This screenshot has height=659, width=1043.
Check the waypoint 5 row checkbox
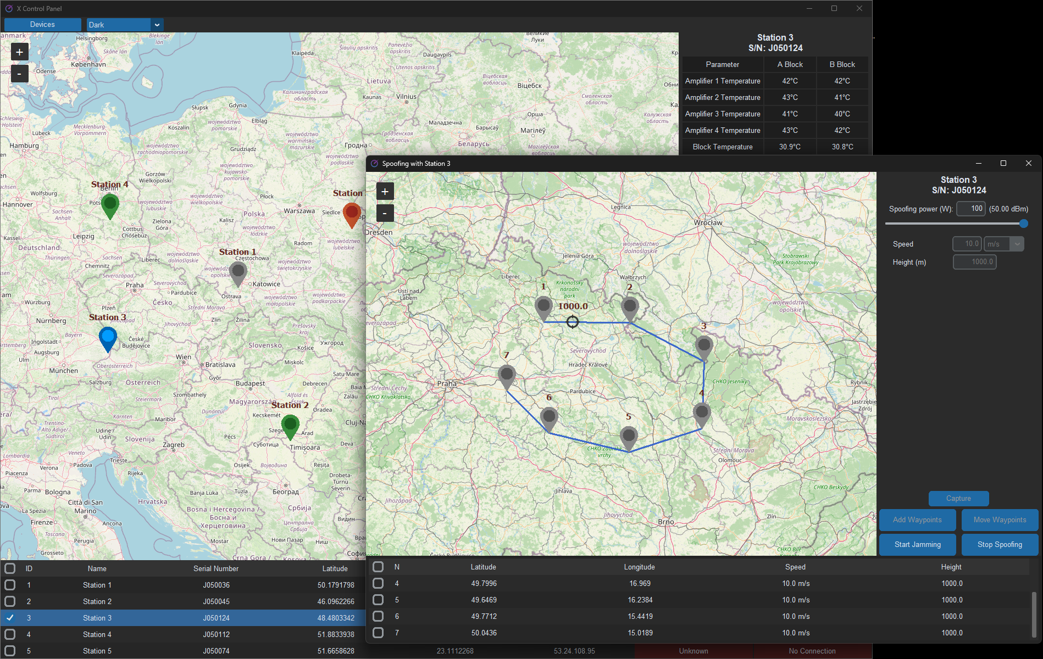378,600
